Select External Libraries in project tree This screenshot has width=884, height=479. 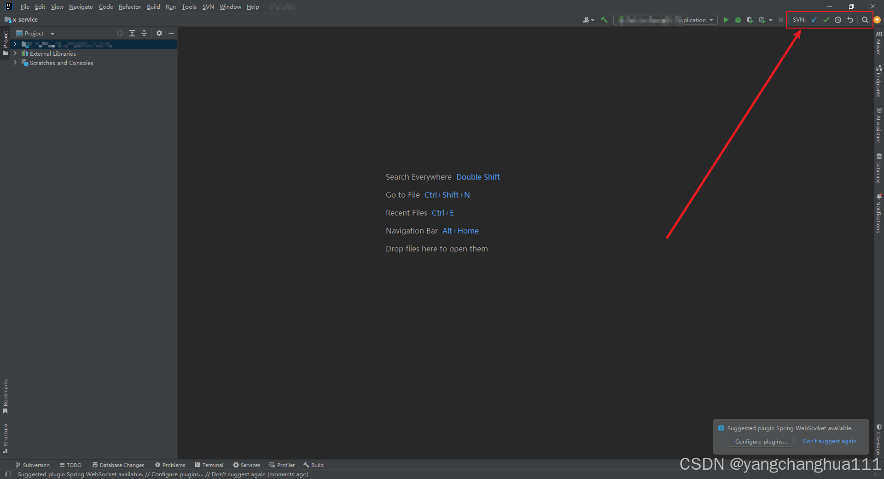click(52, 53)
